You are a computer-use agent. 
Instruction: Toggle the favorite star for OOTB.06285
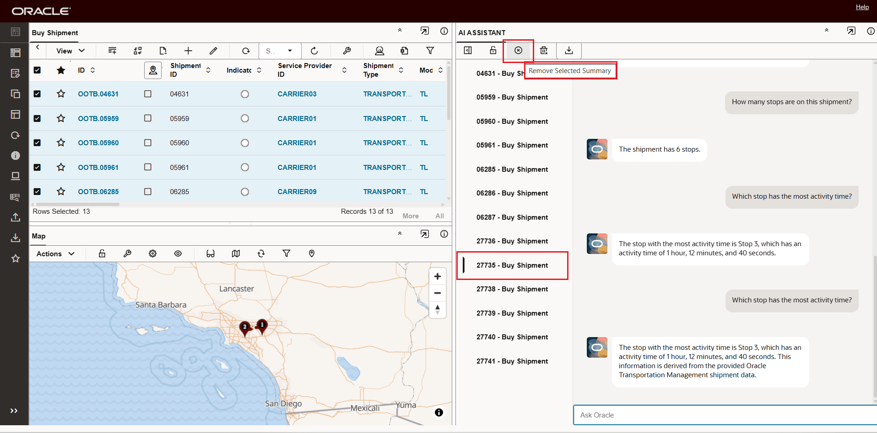coord(61,191)
